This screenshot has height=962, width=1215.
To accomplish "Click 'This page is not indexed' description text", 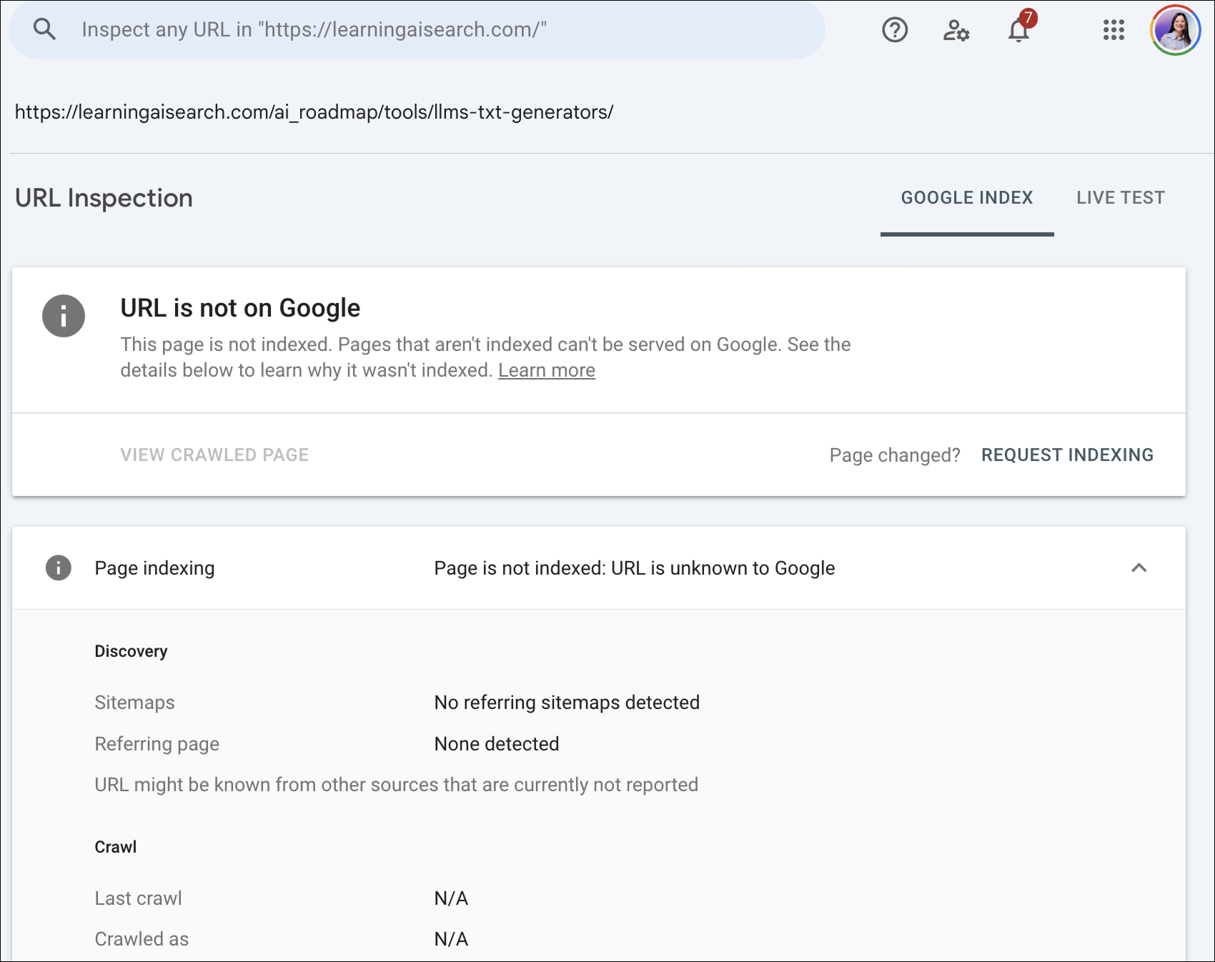I will click(485, 357).
